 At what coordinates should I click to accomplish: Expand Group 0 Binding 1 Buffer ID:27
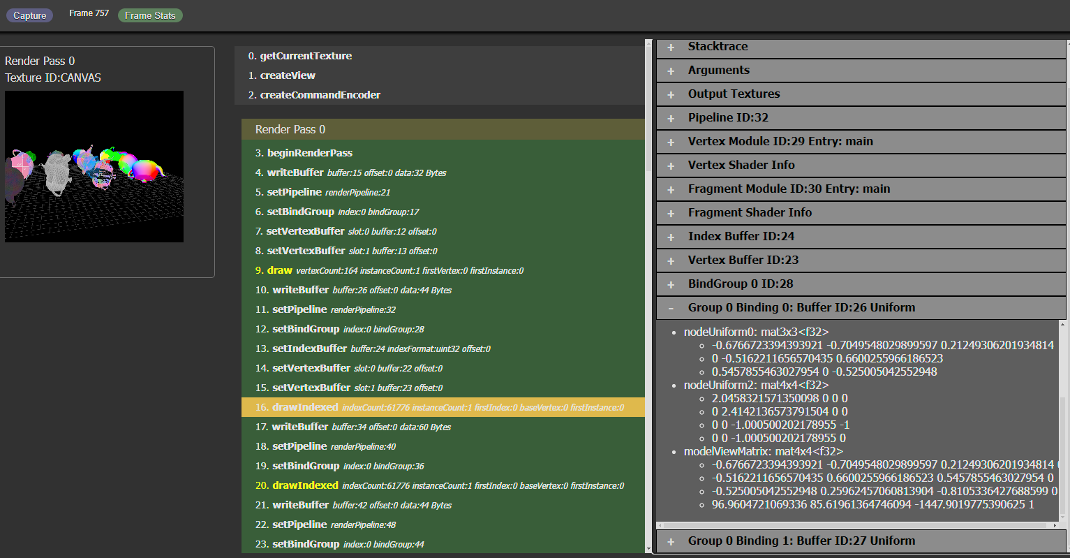[x=861, y=541]
